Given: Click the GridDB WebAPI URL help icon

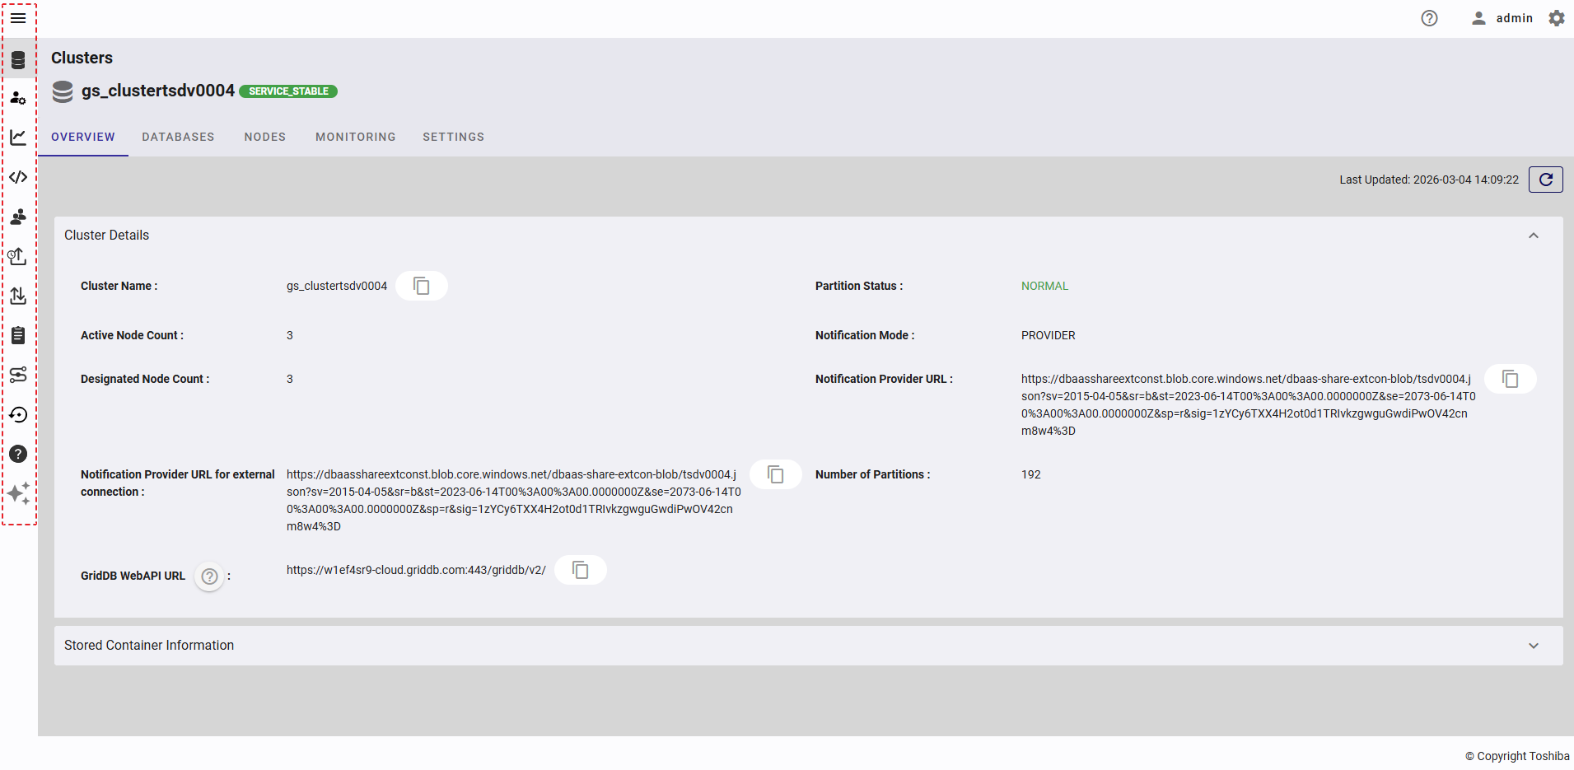Looking at the screenshot, I should (x=210, y=576).
